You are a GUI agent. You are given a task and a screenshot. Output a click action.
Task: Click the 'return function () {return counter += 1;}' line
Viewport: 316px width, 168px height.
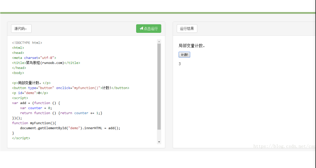pos(61,113)
